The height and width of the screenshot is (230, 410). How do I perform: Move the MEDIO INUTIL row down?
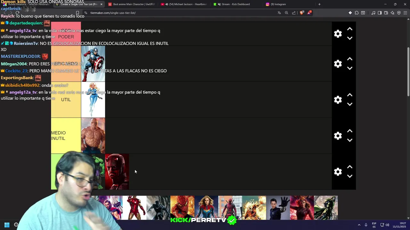coord(350,140)
